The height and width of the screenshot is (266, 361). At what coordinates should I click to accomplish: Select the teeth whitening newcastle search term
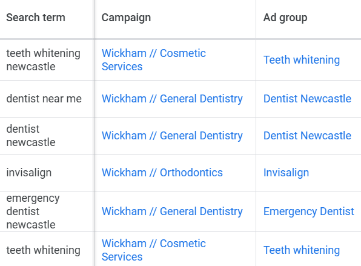[x=43, y=60]
